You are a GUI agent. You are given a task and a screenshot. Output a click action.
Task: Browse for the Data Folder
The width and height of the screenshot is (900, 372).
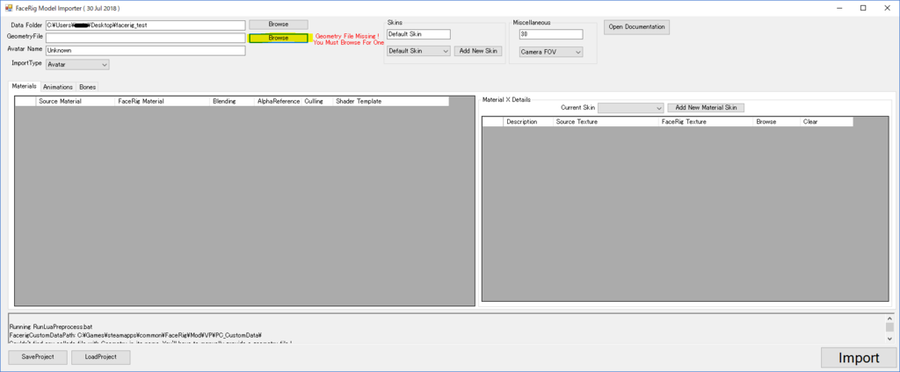pyautogui.click(x=279, y=25)
